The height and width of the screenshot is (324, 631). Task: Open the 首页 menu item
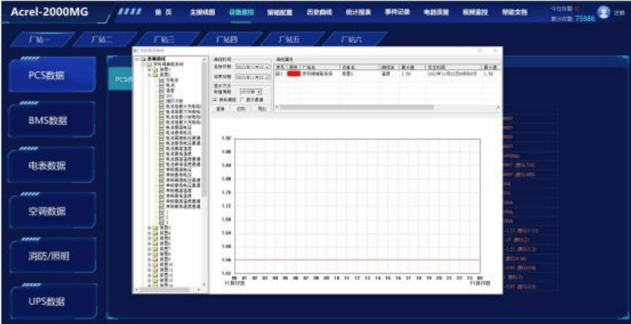pos(157,13)
